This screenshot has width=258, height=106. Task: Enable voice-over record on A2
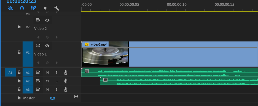[66, 81]
